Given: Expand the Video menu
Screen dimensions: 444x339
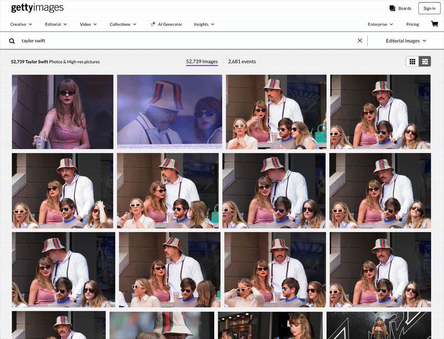Looking at the screenshot, I should pyautogui.click(x=88, y=24).
